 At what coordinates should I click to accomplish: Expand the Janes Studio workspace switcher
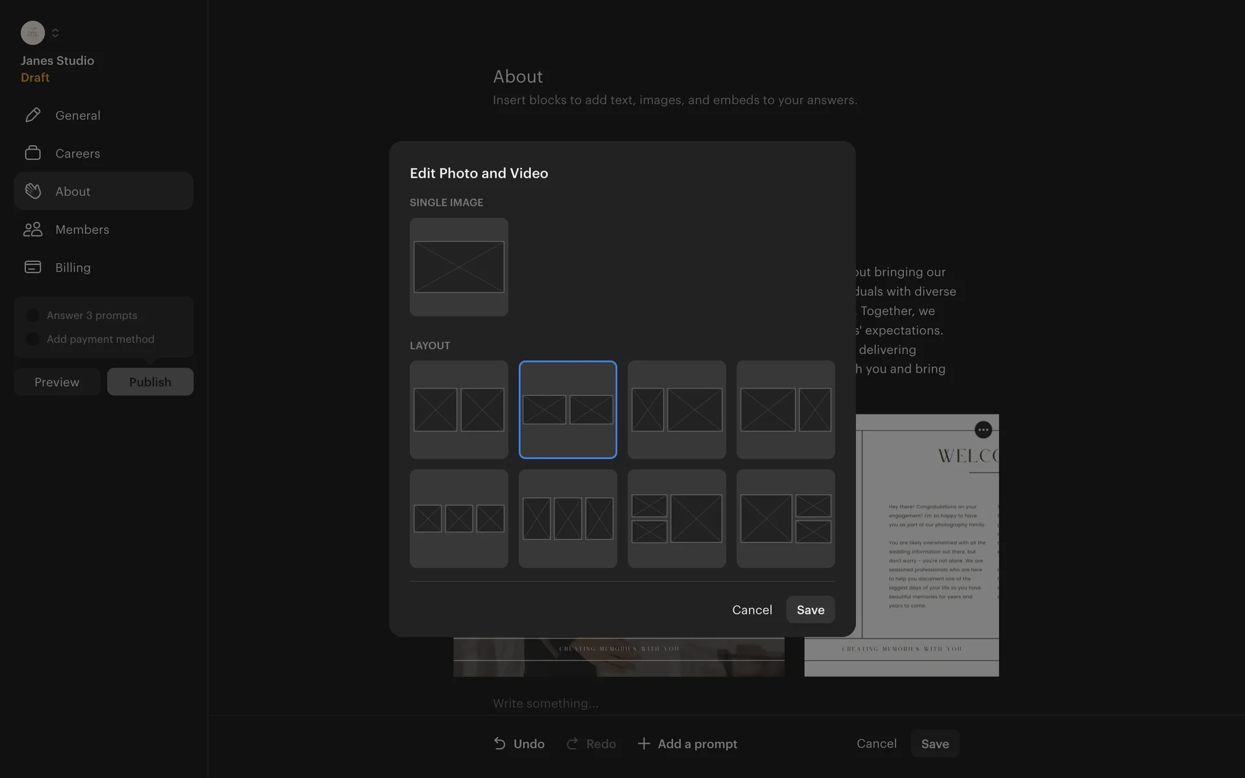[55, 33]
